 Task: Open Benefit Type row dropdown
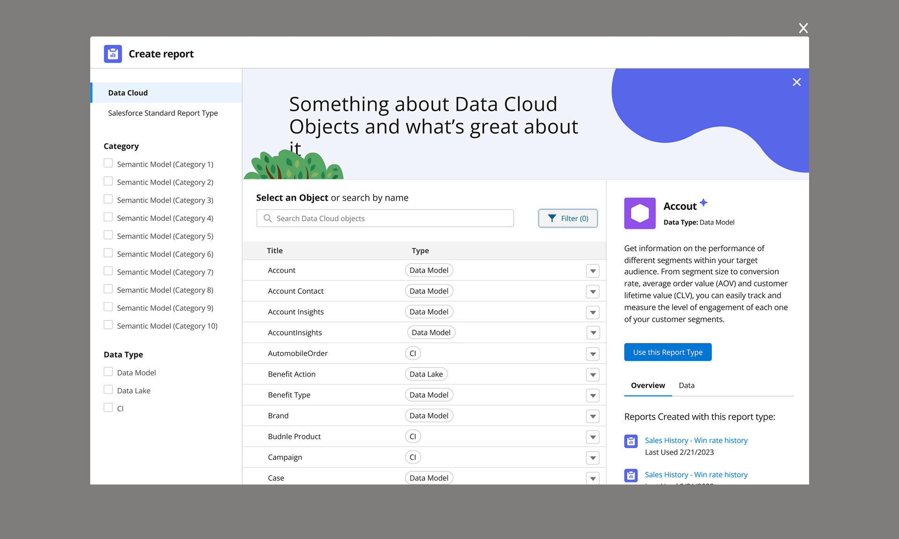tap(593, 395)
